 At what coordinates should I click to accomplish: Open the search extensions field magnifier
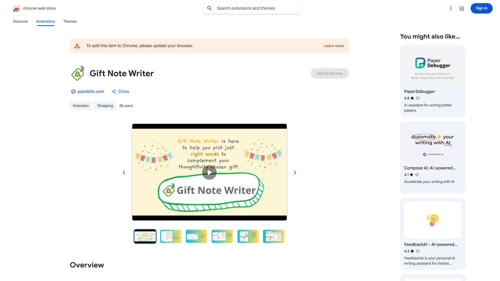(x=209, y=8)
